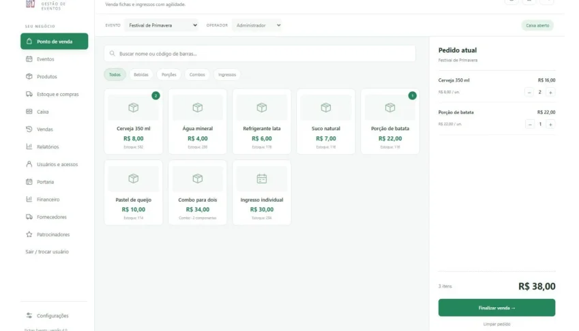Click the Fornecedores truck icon
This screenshot has height=331, width=579.
tap(29, 217)
